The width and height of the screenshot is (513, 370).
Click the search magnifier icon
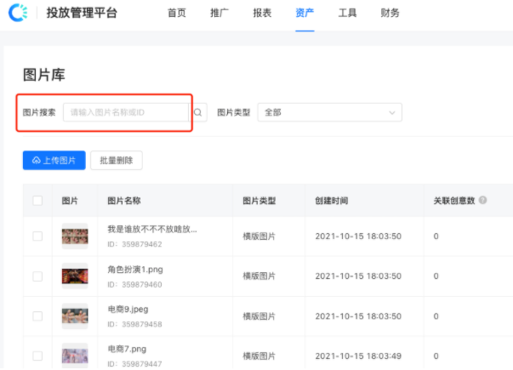pyautogui.click(x=198, y=112)
